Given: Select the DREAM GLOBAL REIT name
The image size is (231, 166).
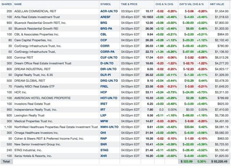Looking at the screenshot, I should pos(30,81).
